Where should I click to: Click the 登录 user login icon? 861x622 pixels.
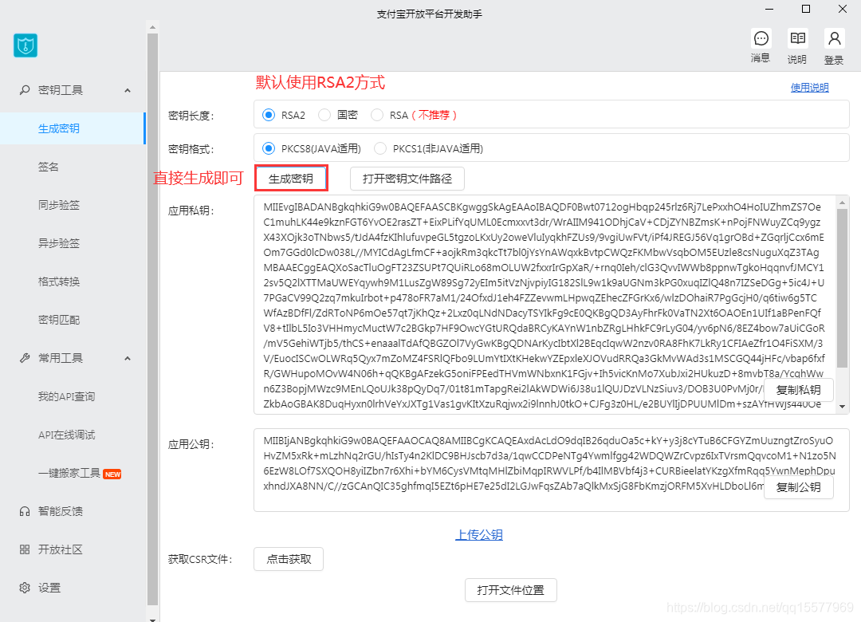834,38
